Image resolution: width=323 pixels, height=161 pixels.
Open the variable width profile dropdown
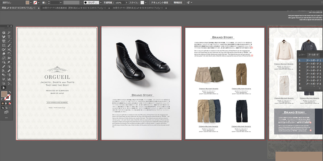(80, 2)
